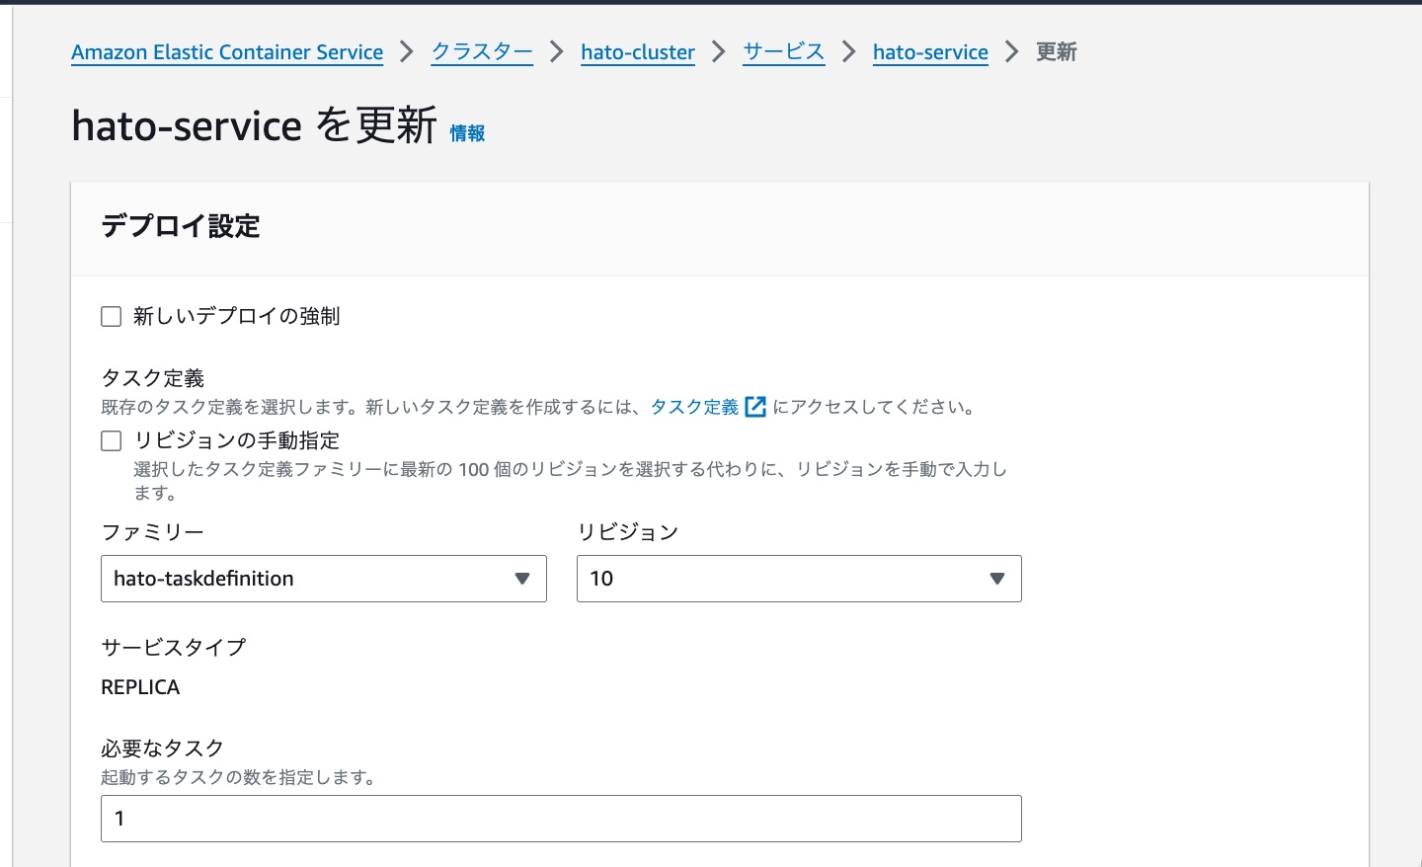Check リビジョンの手動指定 option
Viewport: 1422px width, 867px height.
[x=111, y=440]
